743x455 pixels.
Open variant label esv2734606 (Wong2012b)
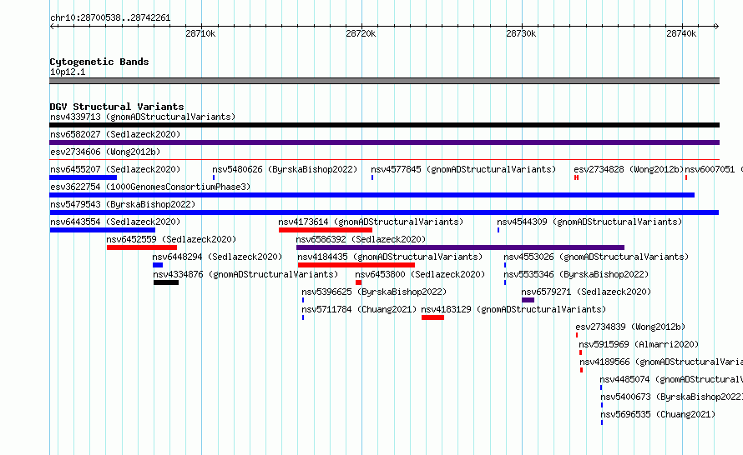click(x=105, y=152)
